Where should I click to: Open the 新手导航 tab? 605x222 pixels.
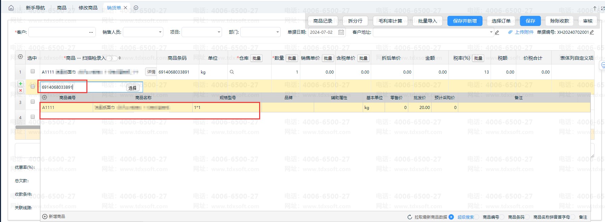35,8
